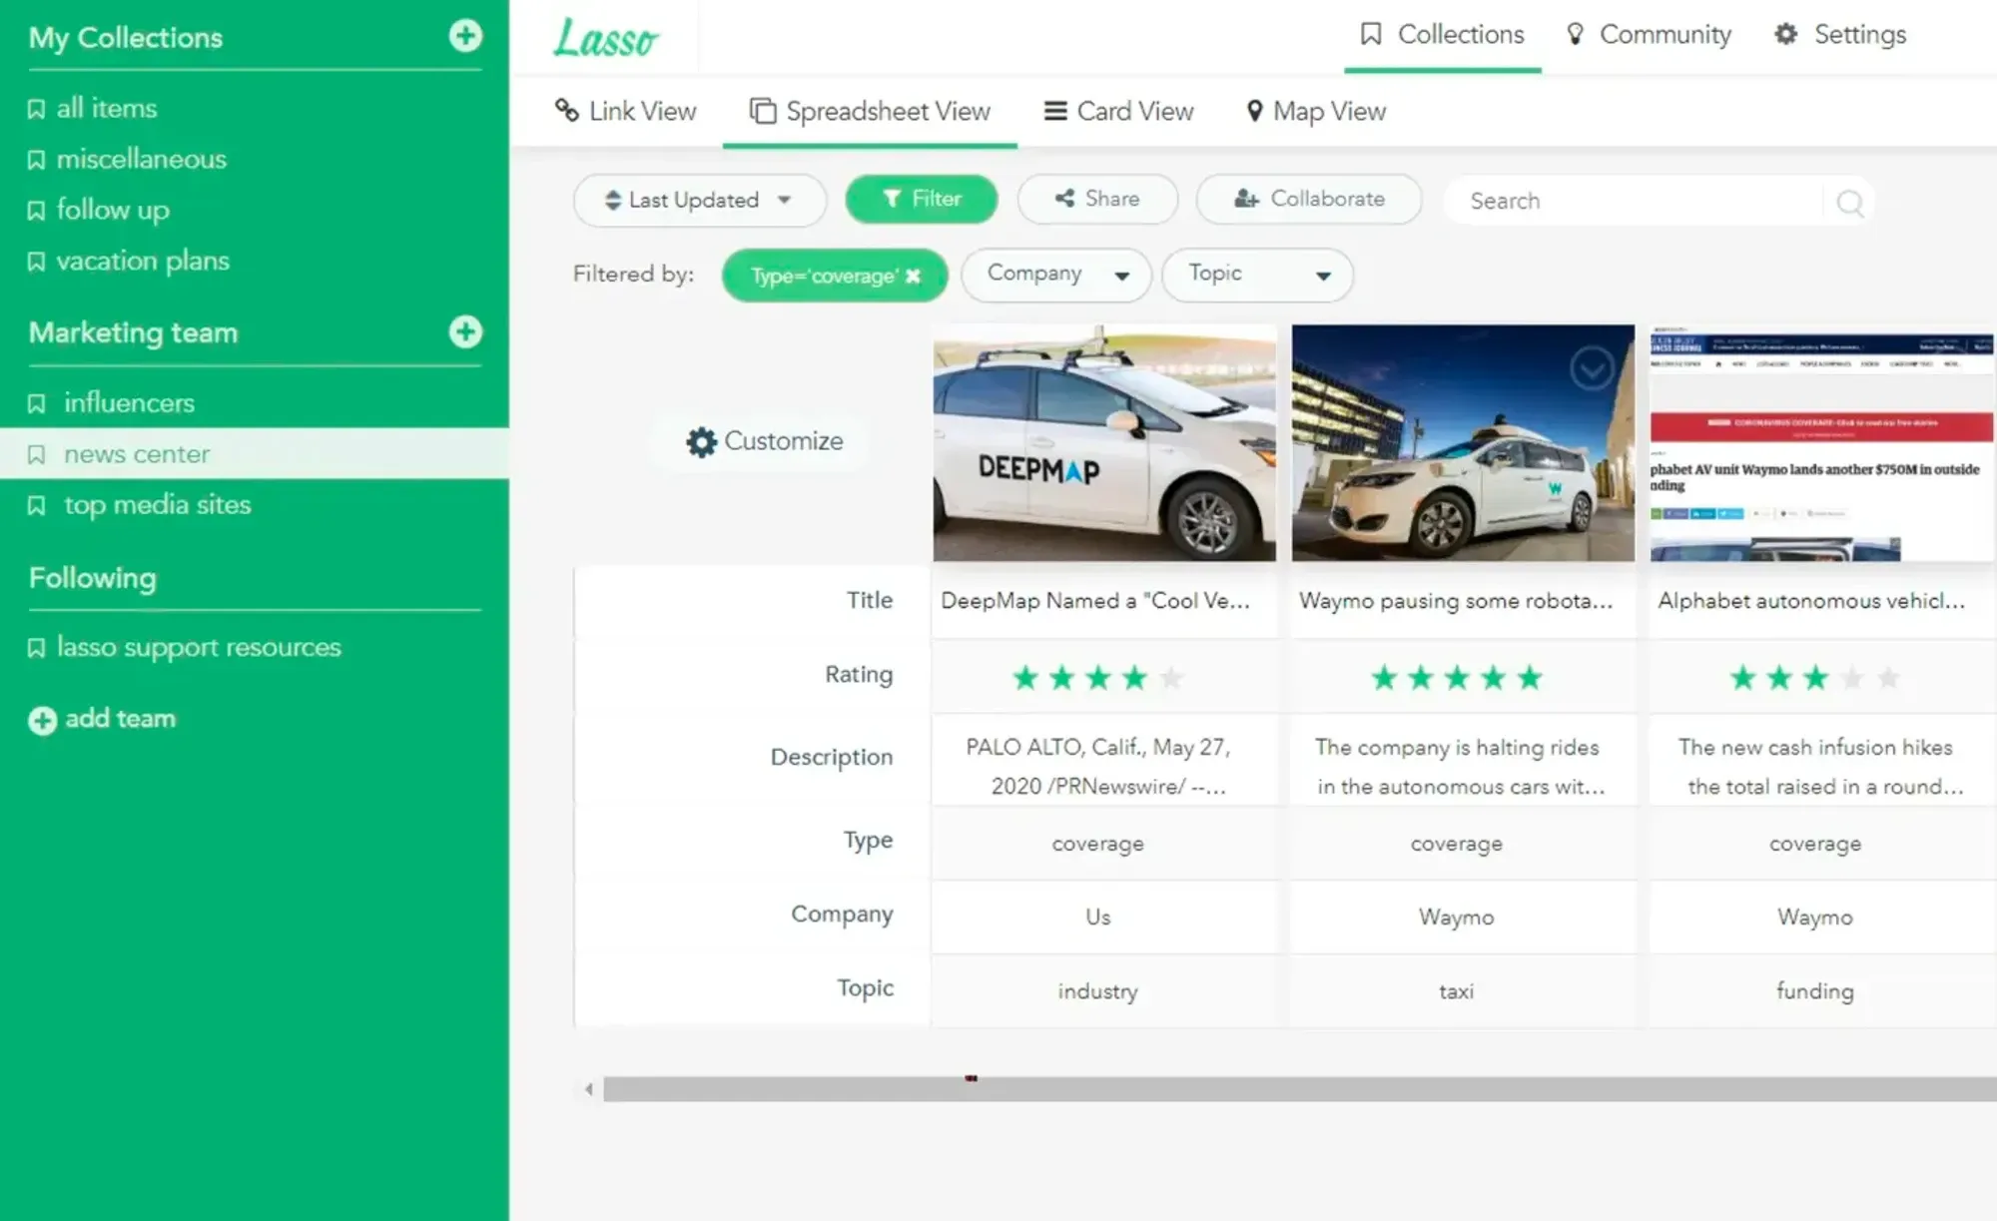Screen dimensions: 1997x1221
Task: Click the Customize gear icon
Action: 701,441
